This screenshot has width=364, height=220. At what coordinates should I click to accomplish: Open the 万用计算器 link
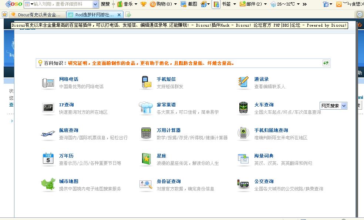pyautogui.click(x=169, y=130)
